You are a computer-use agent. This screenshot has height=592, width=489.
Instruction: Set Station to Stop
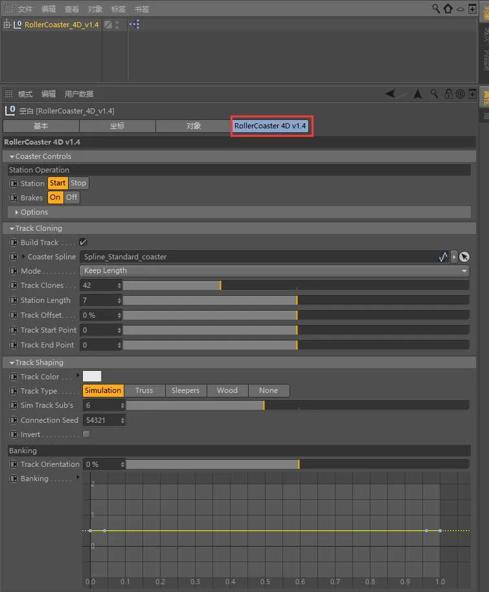pyautogui.click(x=78, y=183)
